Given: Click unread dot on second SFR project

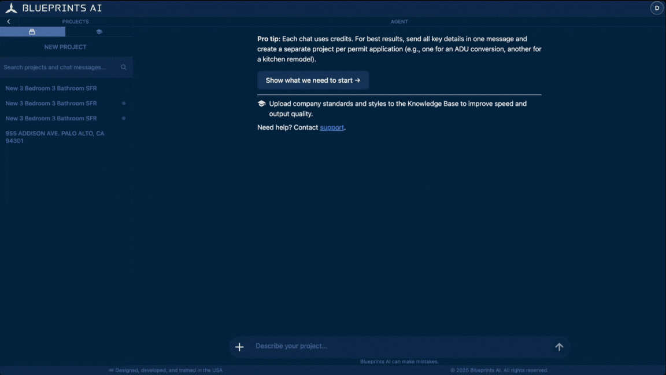Looking at the screenshot, I should [x=124, y=103].
